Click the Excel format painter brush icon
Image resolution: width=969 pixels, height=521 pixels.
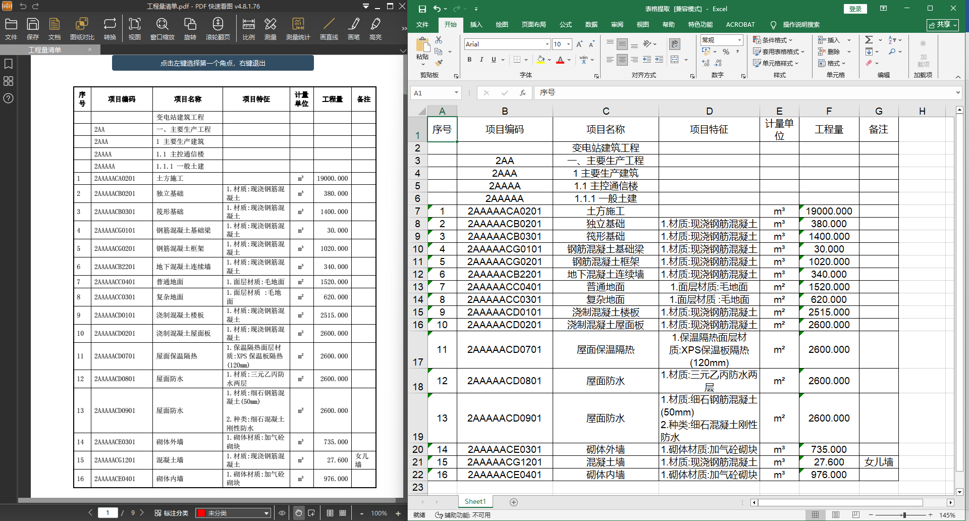coord(439,63)
